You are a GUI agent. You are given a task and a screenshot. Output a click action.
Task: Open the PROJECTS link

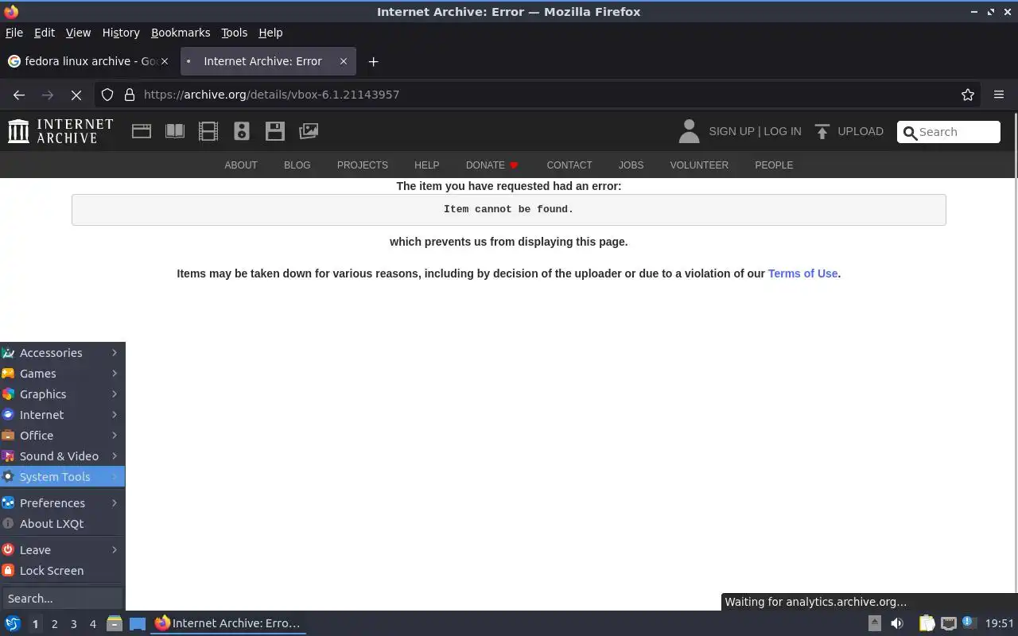tap(363, 165)
